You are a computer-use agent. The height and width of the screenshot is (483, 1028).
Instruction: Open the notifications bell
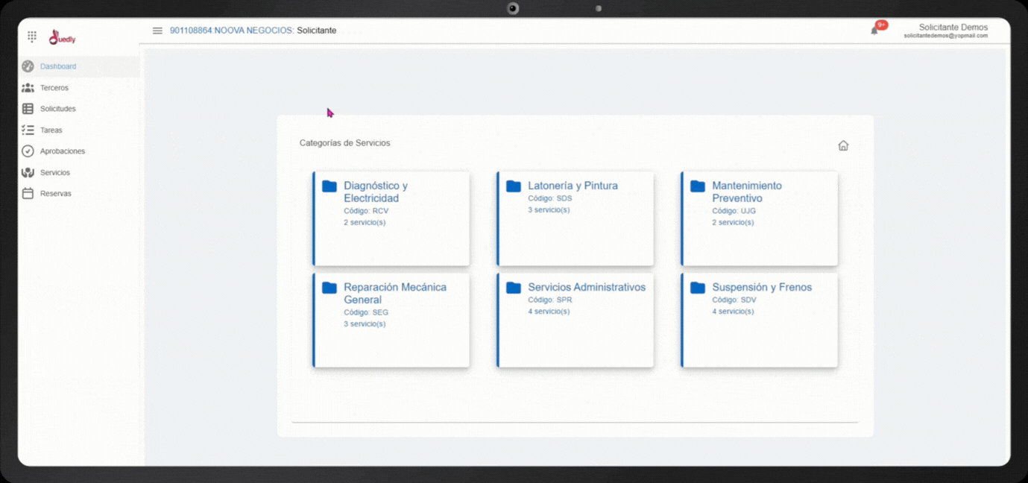point(874,31)
